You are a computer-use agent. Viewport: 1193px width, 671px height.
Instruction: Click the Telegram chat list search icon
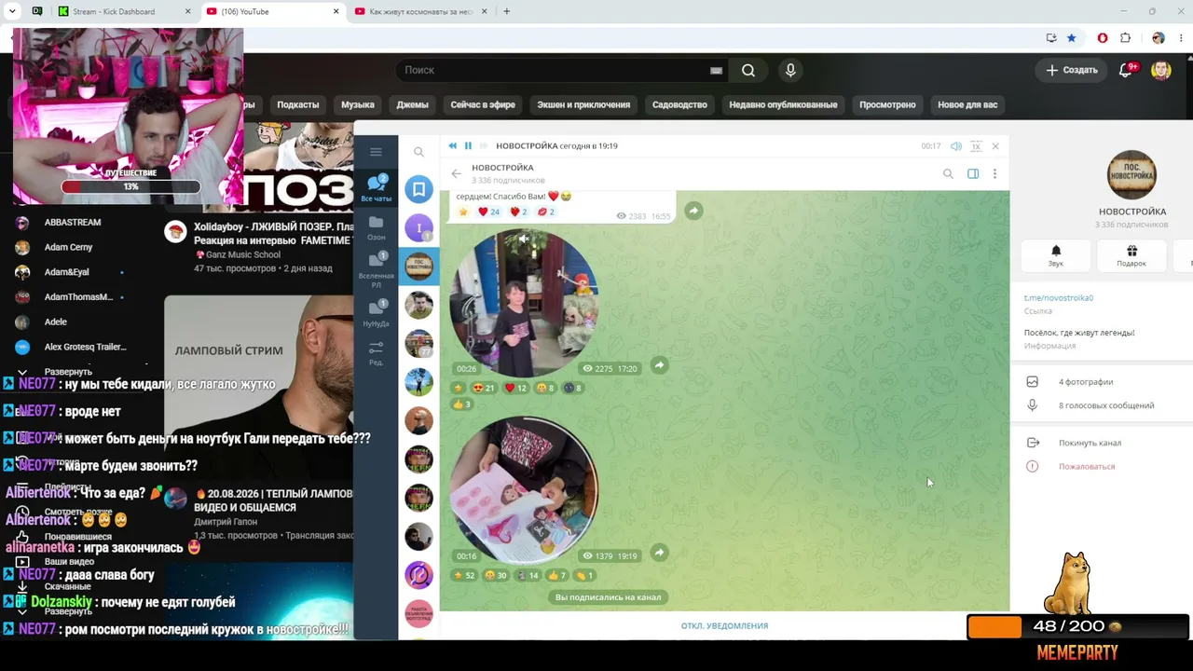pos(418,152)
